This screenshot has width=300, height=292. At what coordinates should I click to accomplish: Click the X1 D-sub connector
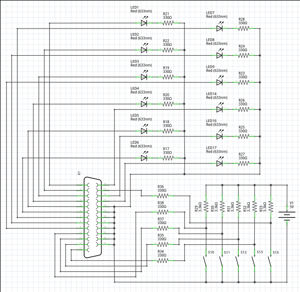(92, 217)
